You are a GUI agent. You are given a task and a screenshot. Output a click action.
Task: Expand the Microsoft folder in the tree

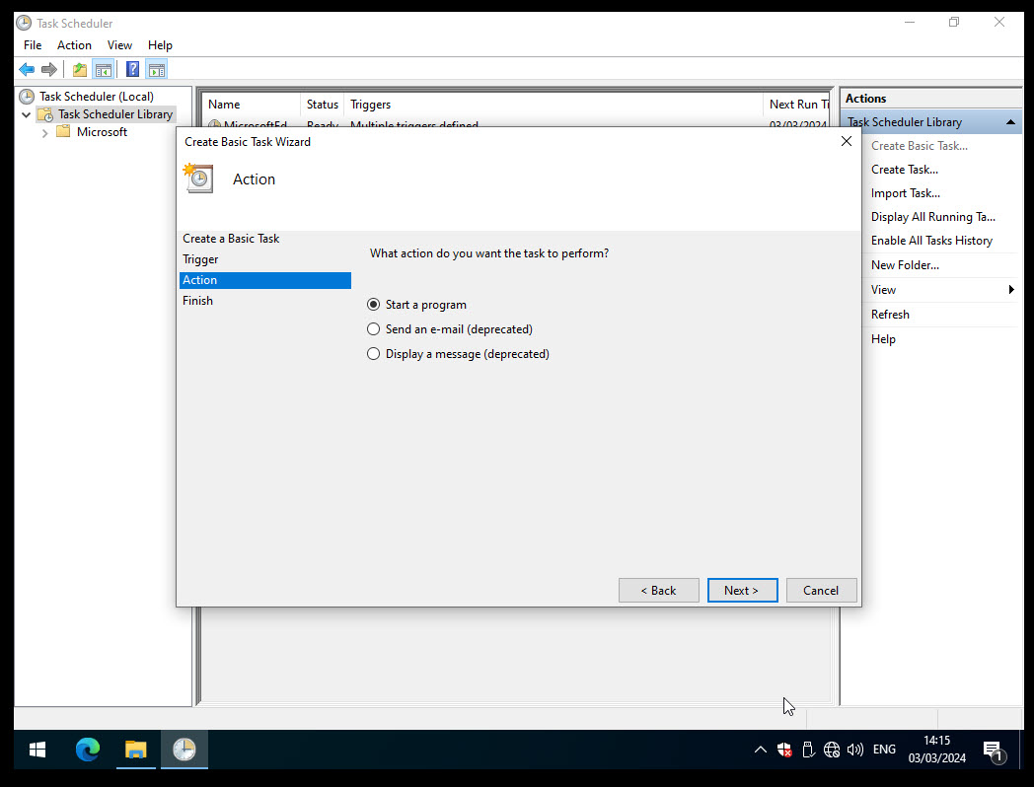click(43, 131)
